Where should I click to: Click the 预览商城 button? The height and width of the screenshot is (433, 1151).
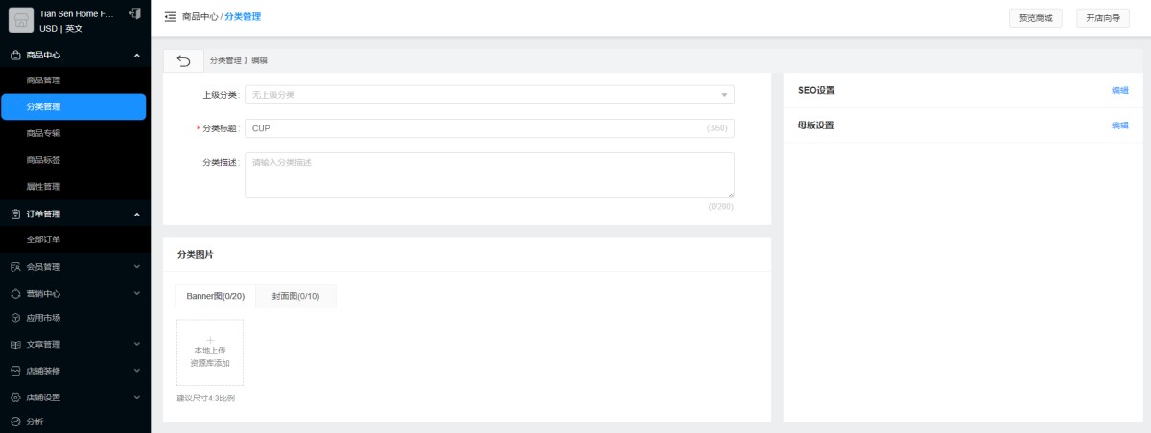click(1035, 18)
